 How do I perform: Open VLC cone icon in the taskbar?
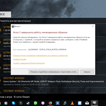[x=72, y=103]
